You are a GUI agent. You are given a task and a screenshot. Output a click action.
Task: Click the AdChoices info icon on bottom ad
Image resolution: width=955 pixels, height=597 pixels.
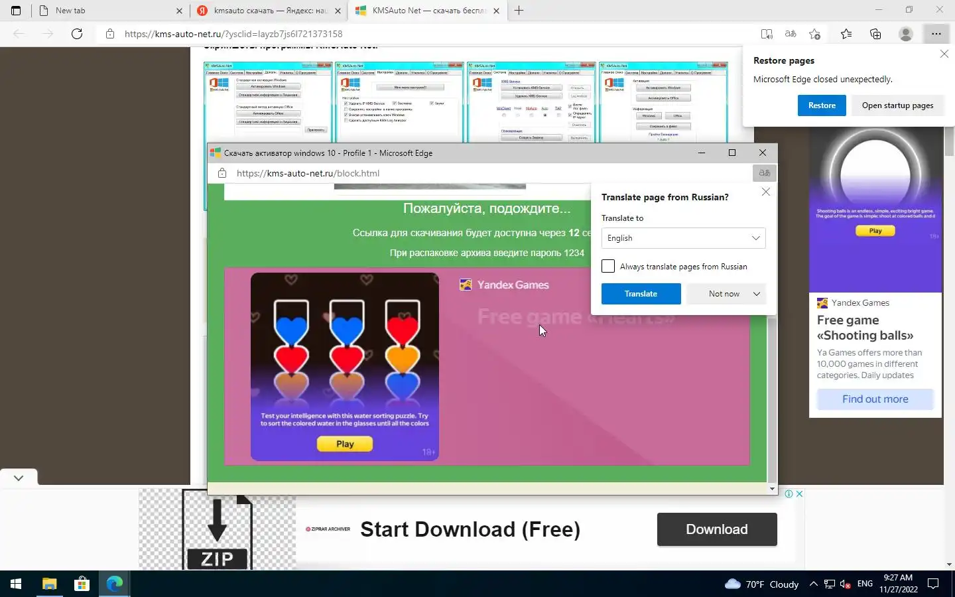pyautogui.click(x=789, y=494)
